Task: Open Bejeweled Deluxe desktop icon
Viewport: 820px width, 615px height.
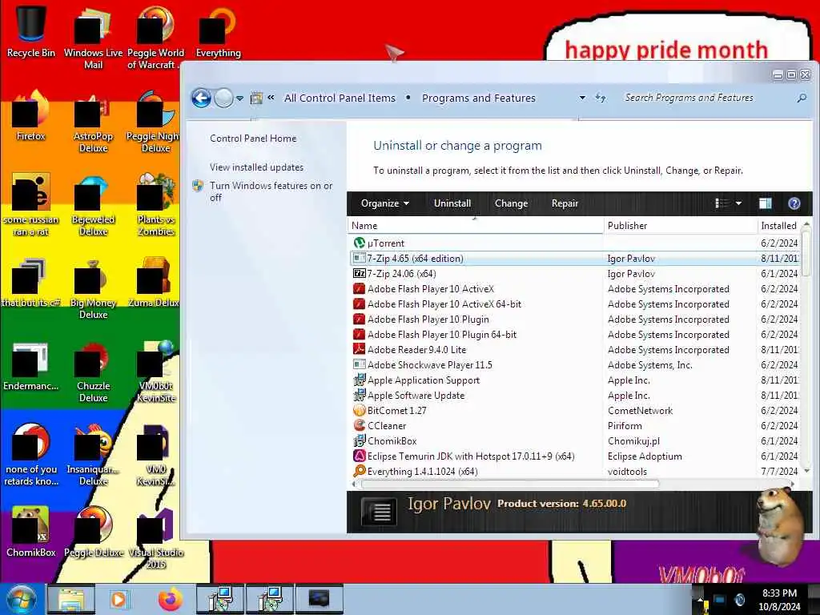Action: tap(93, 205)
